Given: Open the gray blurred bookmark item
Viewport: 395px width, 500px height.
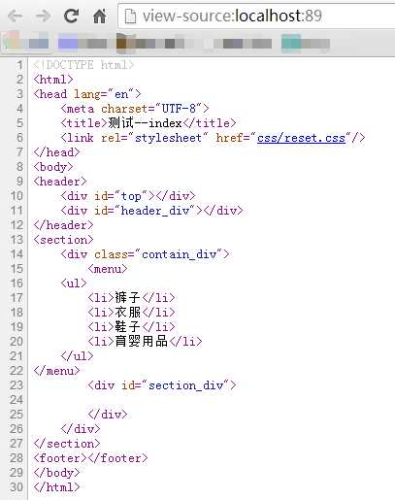Looking at the screenshot, I should tap(247, 43).
